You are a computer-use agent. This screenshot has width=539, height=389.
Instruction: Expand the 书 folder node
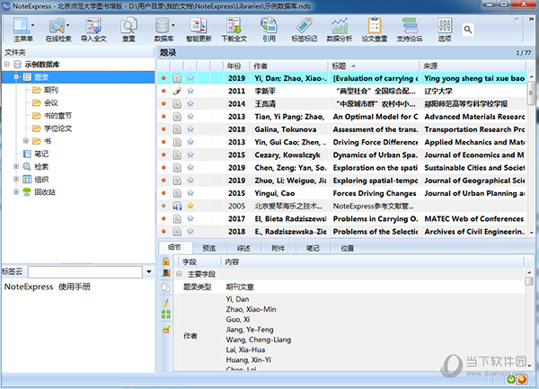click(26, 141)
